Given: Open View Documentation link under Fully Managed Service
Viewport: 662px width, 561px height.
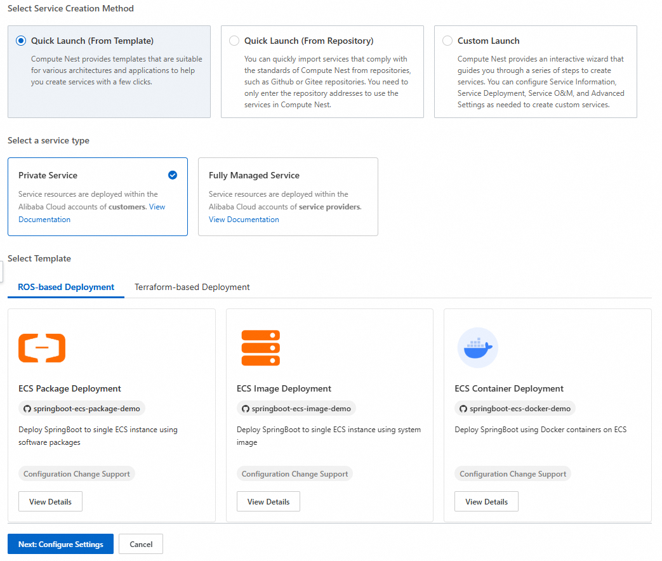Looking at the screenshot, I should [x=244, y=220].
